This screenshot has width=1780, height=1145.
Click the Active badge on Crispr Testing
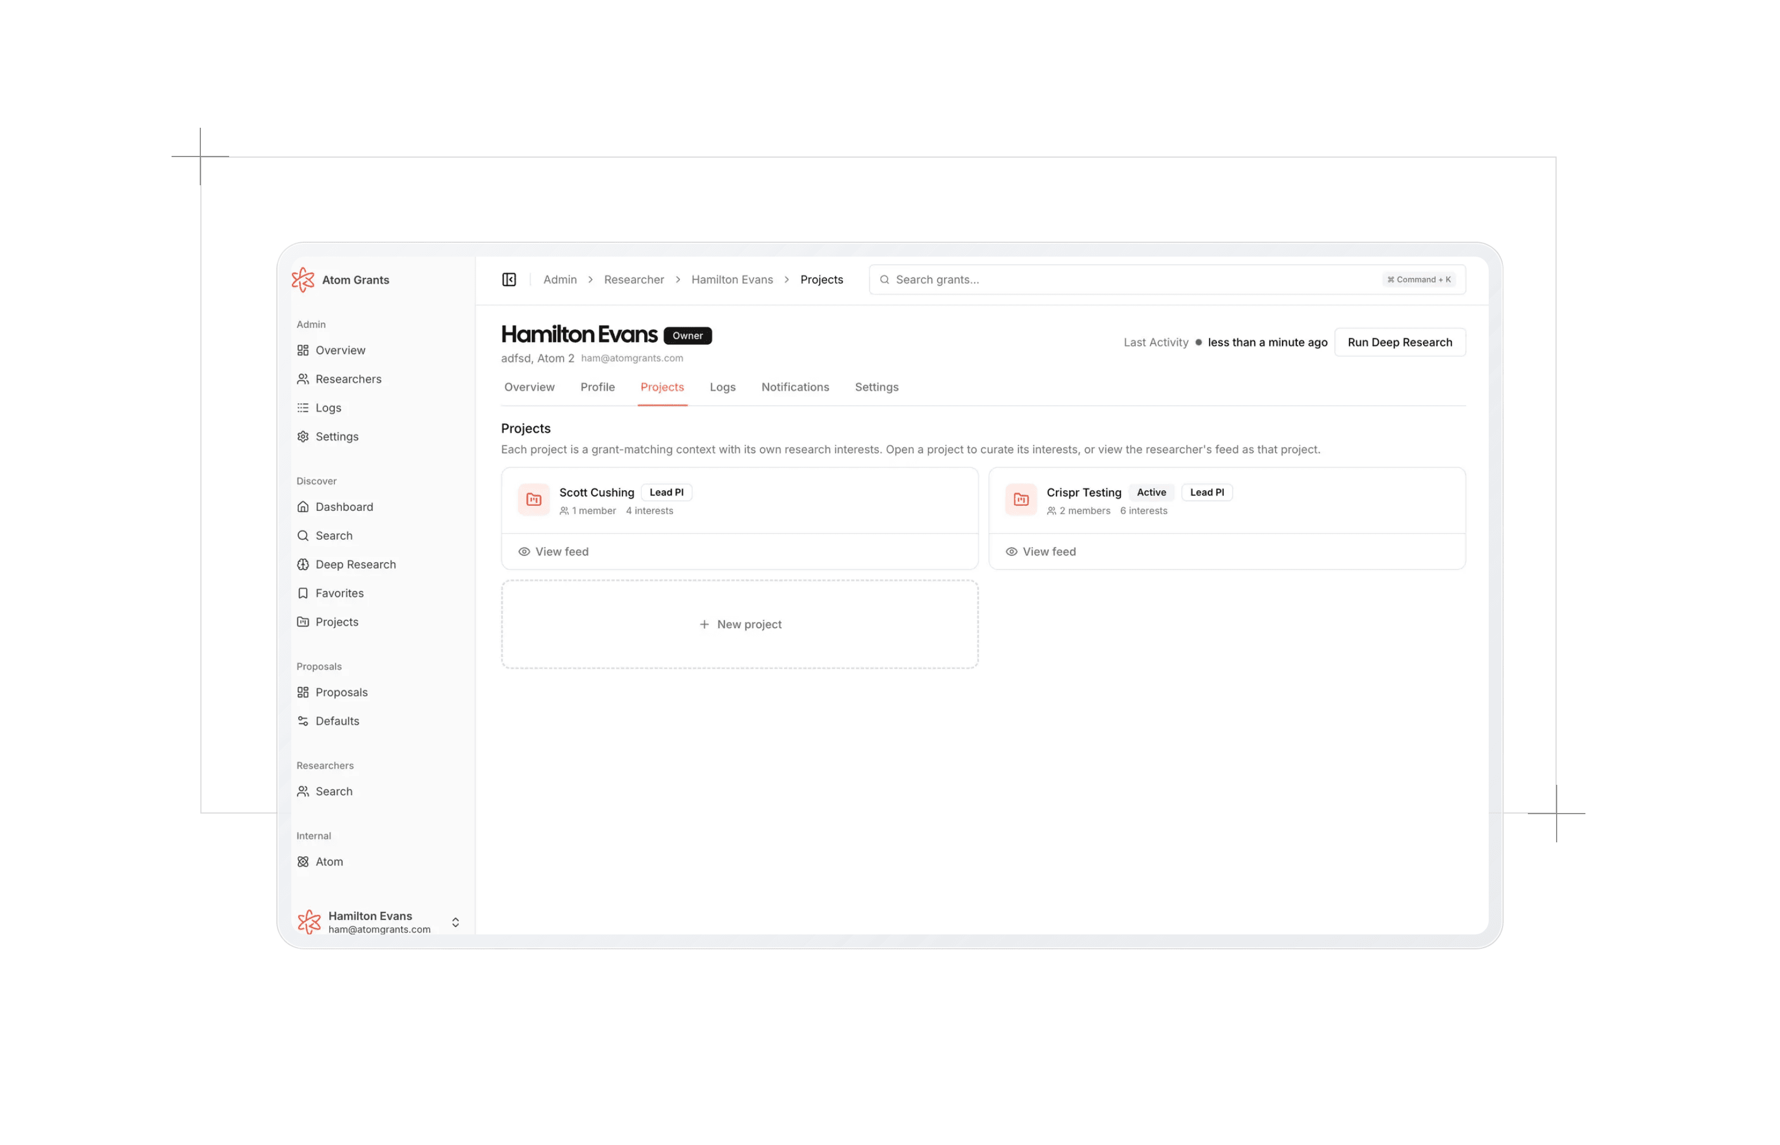tap(1151, 492)
